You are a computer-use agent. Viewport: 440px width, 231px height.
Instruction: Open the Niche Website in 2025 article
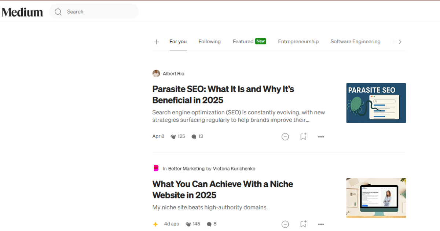223,189
